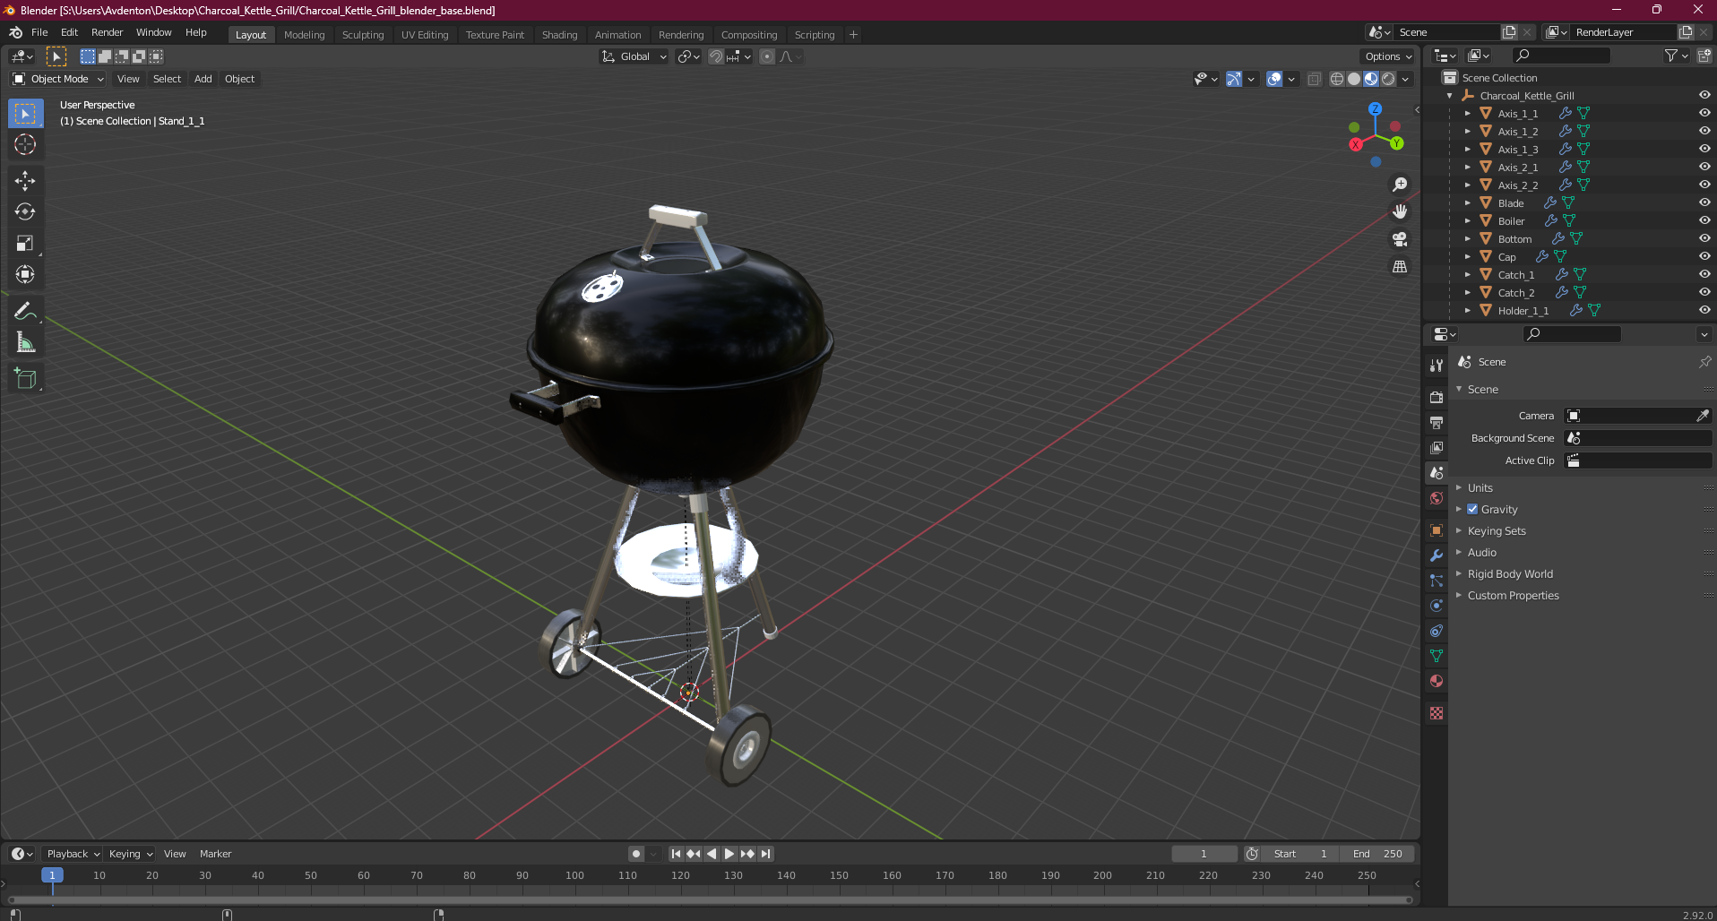Image resolution: width=1717 pixels, height=921 pixels.
Task: Hide Charcoal_Kettle_Grill collection eye icon
Action: pos(1704,96)
